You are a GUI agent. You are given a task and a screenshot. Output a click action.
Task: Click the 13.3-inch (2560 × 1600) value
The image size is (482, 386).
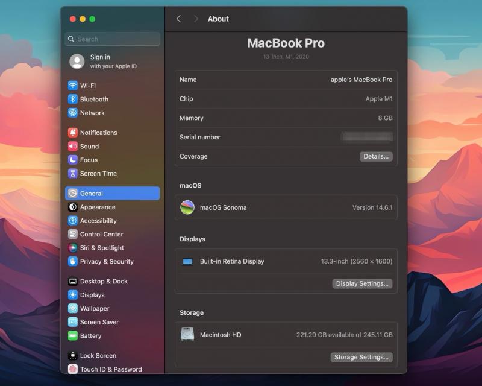click(357, 261)
